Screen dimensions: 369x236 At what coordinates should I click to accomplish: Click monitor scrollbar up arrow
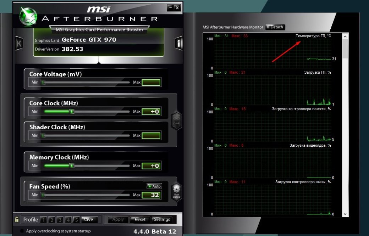345,36
